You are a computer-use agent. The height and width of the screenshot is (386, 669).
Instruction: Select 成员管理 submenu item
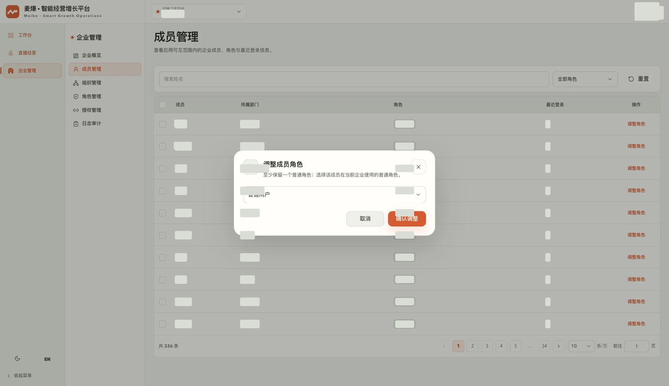105,69
